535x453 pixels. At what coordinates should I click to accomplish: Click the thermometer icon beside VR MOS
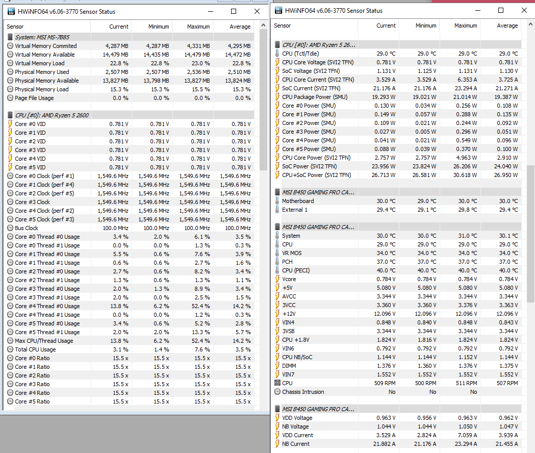point(277,253)
